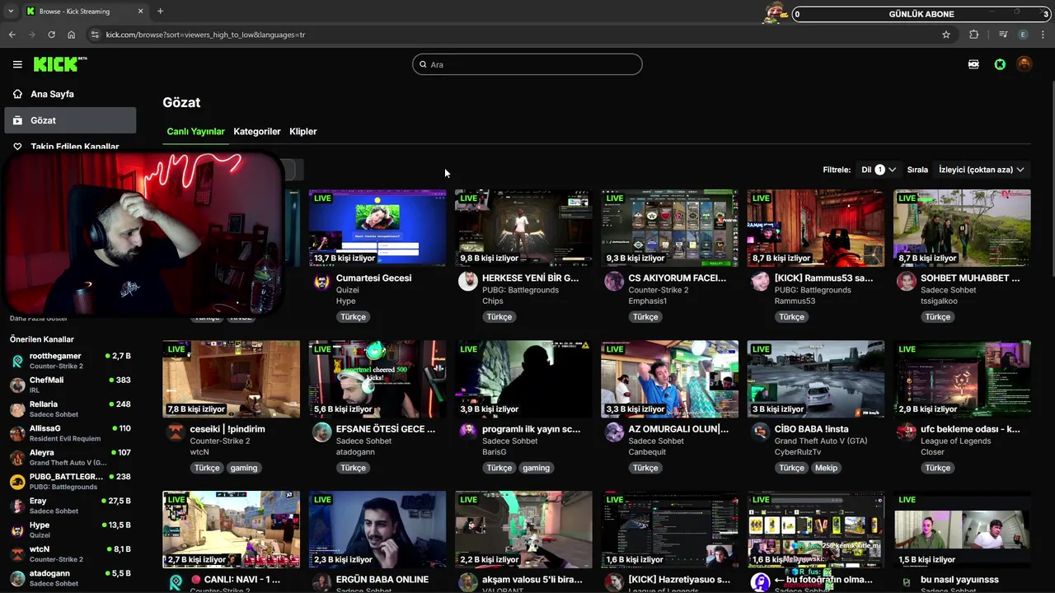This screenshot has height=593, width=1055.
Task: Open AllissaG recommended channel
Action: (70, 433)
